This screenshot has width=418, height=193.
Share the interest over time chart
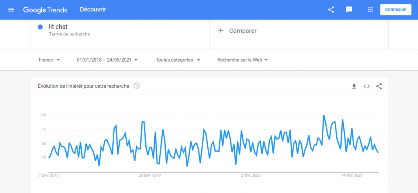[x=379, y=86]
